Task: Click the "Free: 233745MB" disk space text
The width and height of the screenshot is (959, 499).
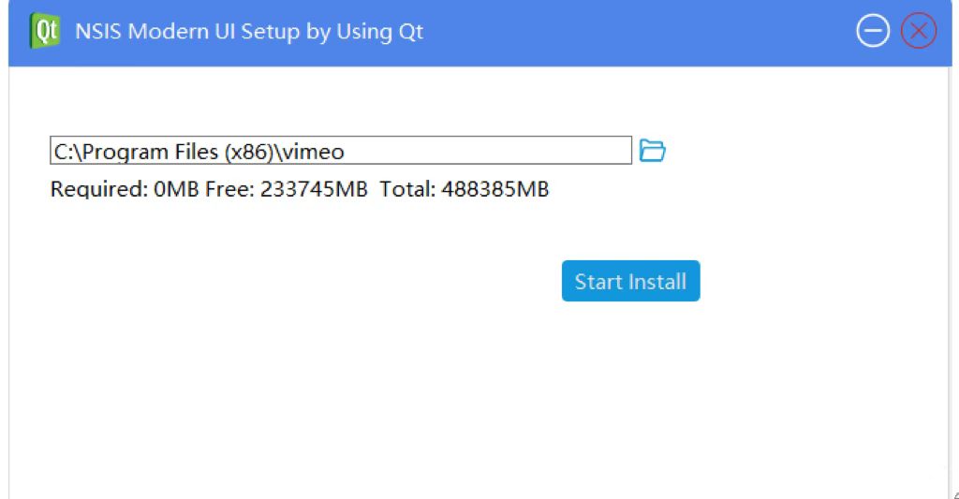Action: tap(287, 189)
